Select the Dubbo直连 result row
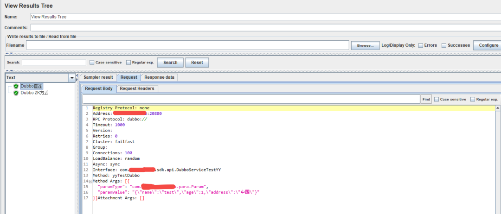 (x=32, y=86)
